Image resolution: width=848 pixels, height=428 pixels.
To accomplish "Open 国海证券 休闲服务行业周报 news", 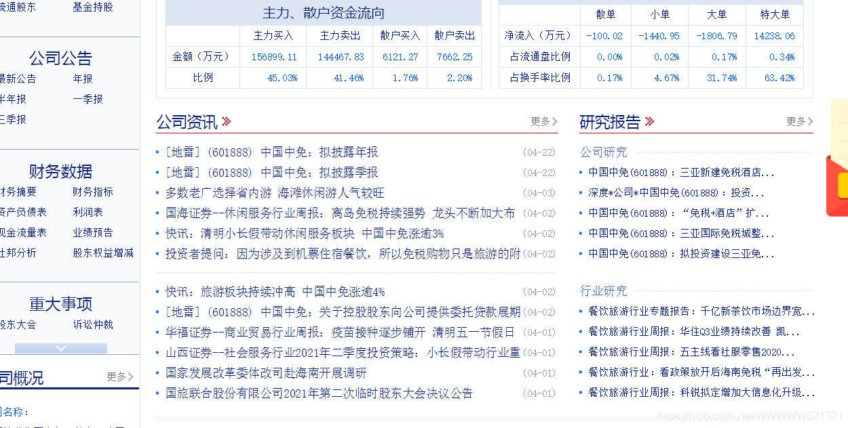I will click(x=340, y=213).
